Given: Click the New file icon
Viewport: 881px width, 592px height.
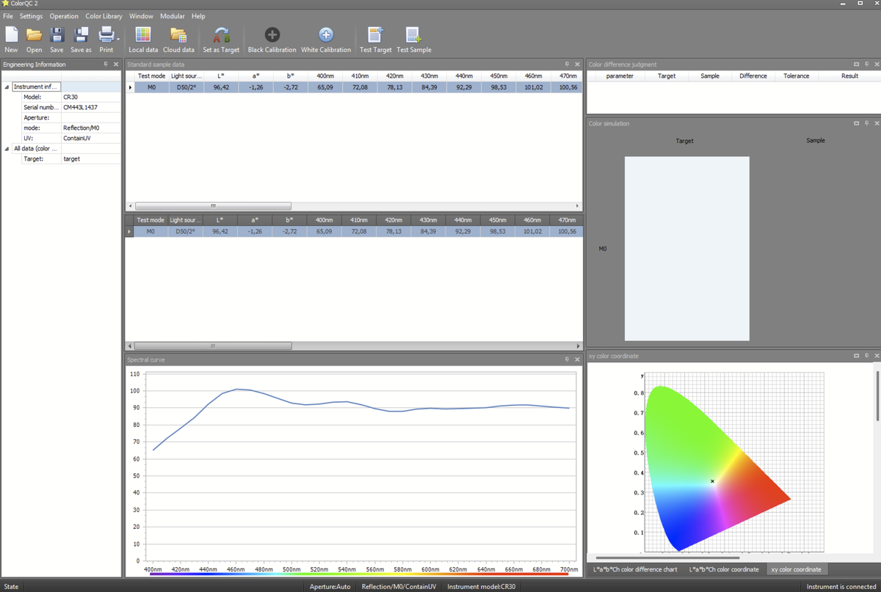Looking at the screenshot, I should pyautogui.click(x=11, y=35).
